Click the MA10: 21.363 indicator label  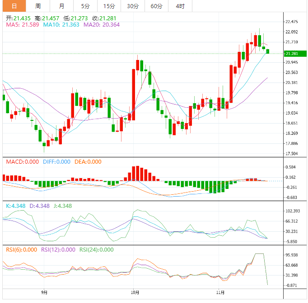pyautogui.click(x=61, y=25)
